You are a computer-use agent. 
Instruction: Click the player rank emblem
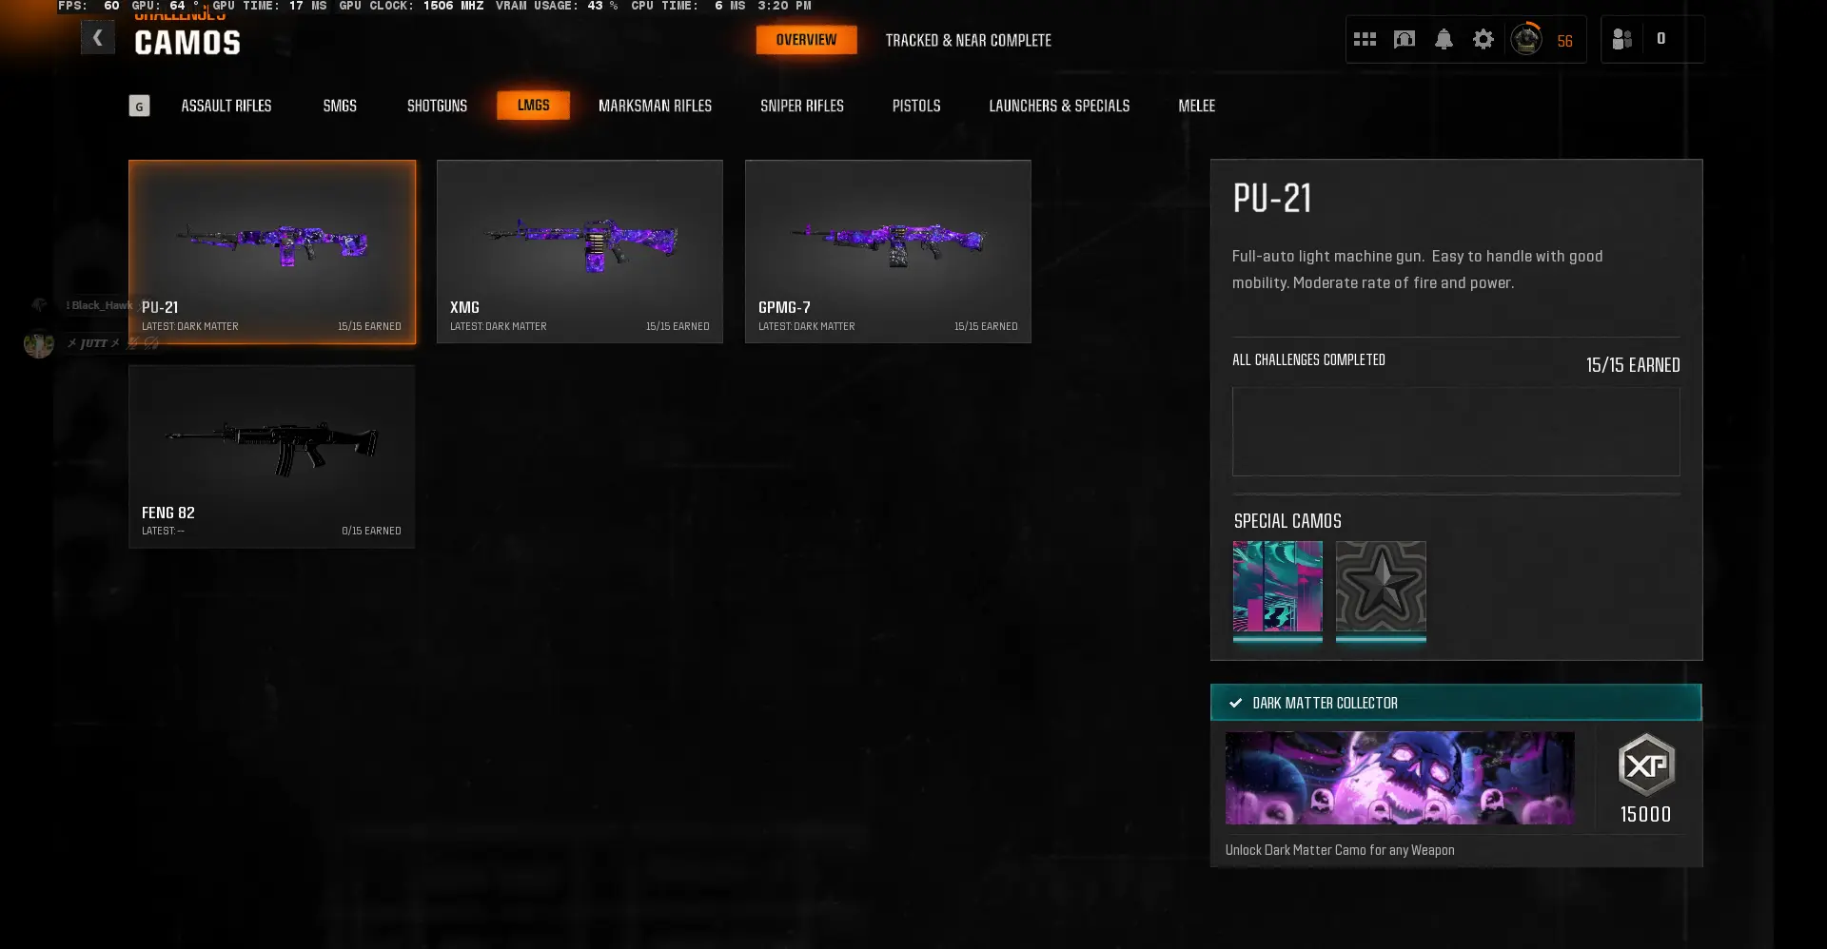pos(1526,39)
